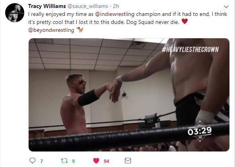
Task: Visit the @sauce_williams handle
Action: click(87, 6)
